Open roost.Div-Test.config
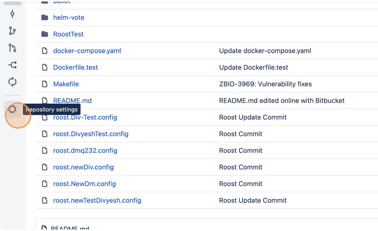This screenshot has height=231, width=378. pyautogui.click(x=85, y=118)
